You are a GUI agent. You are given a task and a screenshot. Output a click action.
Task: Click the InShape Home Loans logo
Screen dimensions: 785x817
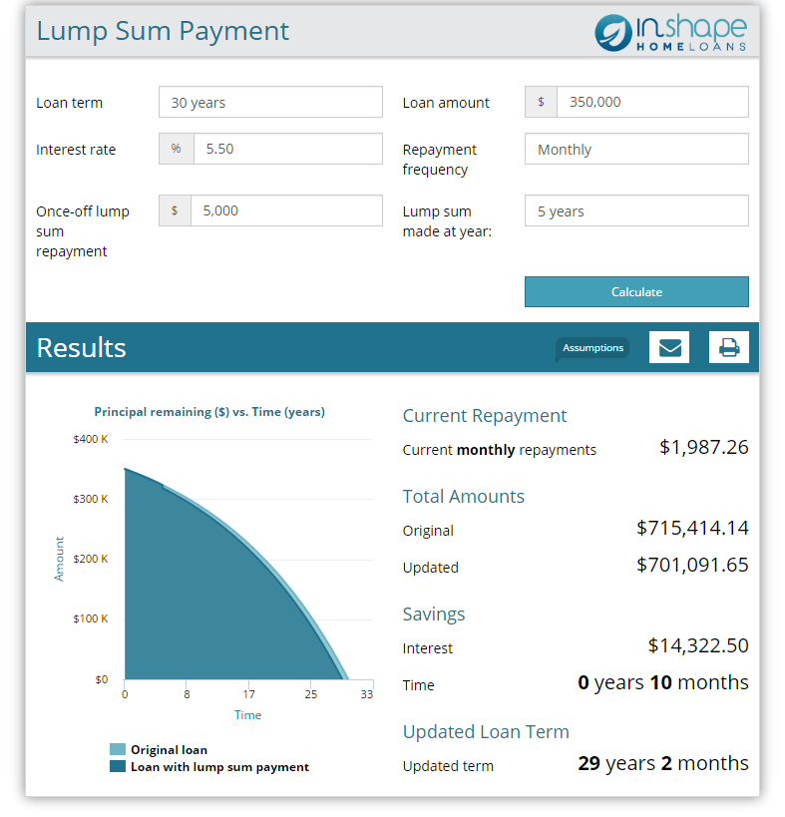(670, 33)
